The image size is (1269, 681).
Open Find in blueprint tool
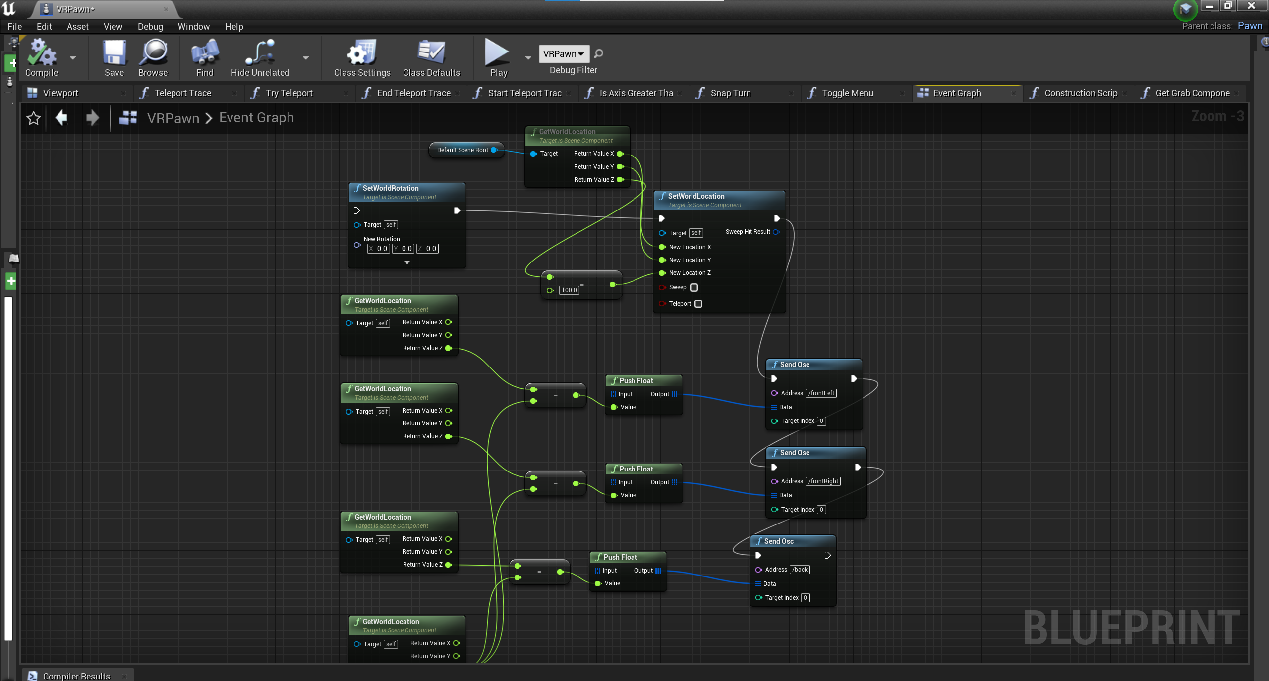[204, 53]
